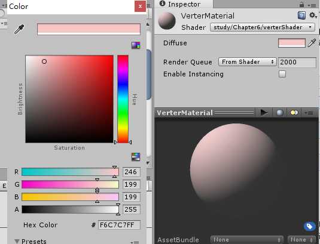The height and width of the screenshot is (244, 320).
Task: Click the VerterMaterial preview title bar
Action: coord(237,113)
